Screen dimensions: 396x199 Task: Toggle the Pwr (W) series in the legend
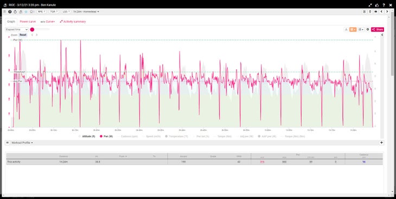click(x=106, y=136)
